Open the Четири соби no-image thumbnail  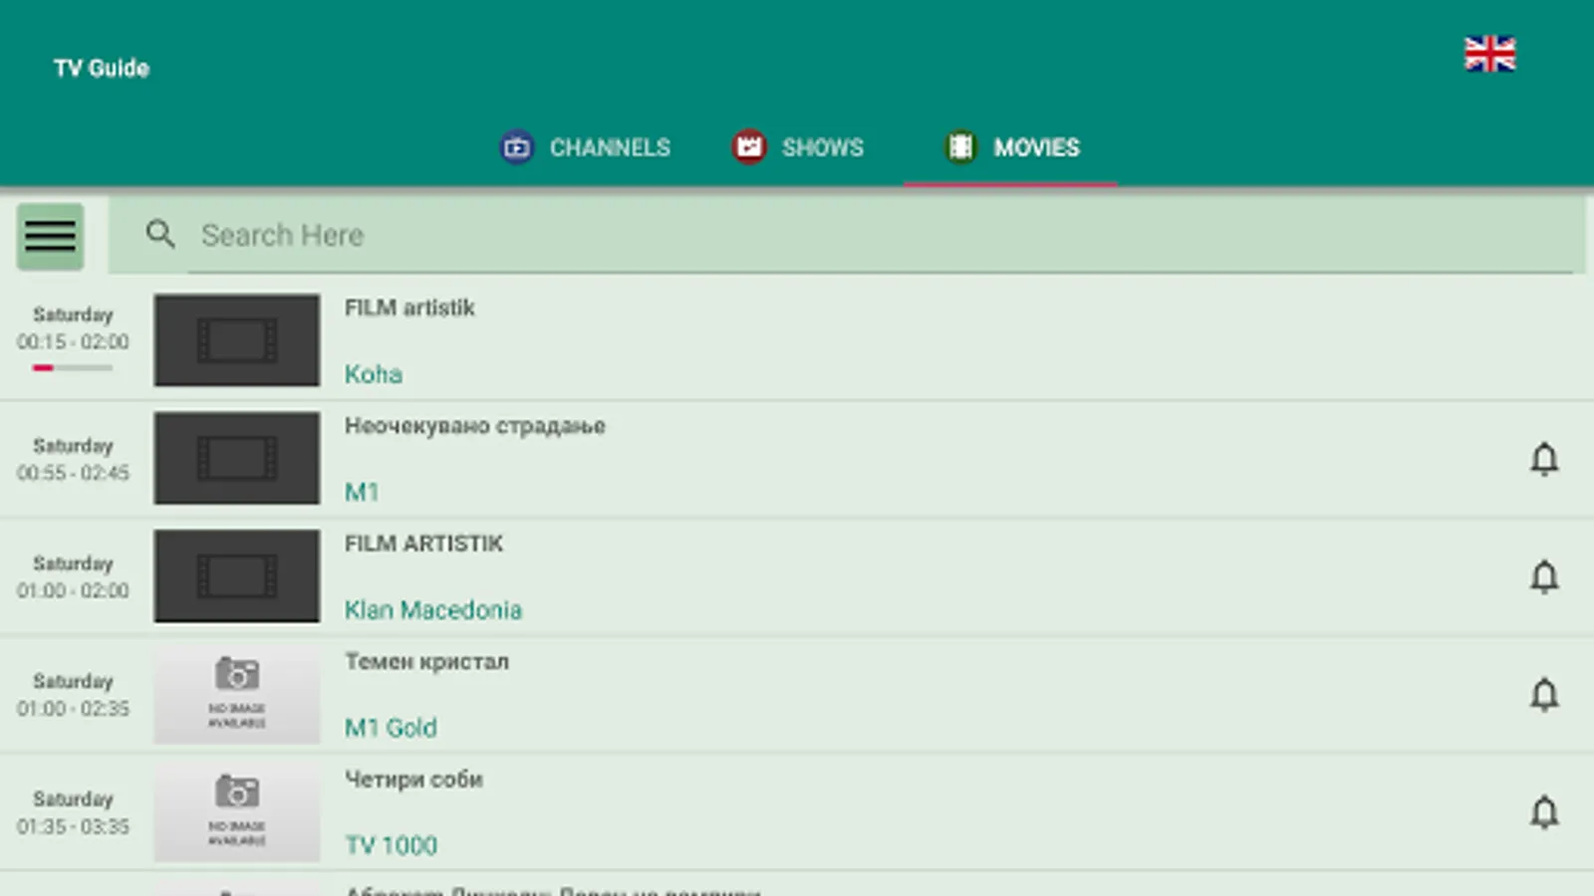237,811
